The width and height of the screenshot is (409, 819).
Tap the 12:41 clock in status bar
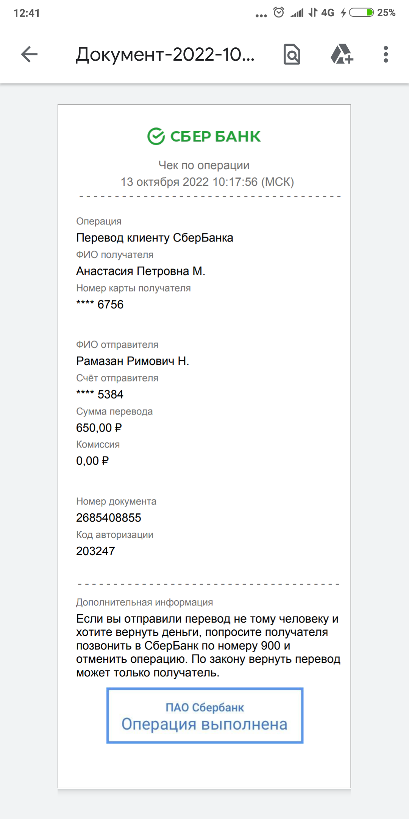(x=27, y=13)
